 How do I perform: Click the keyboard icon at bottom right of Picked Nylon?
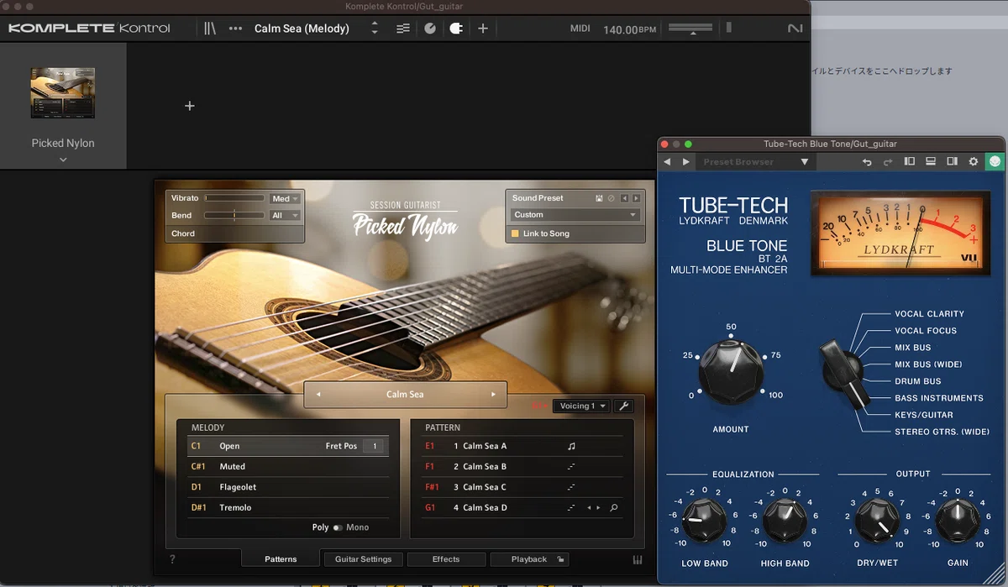point(638,560)
